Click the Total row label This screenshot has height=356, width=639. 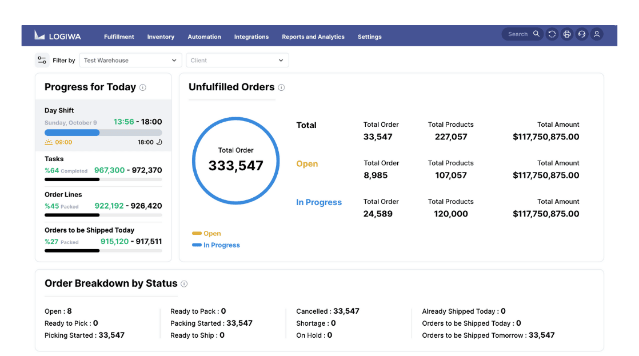(306, 125)
